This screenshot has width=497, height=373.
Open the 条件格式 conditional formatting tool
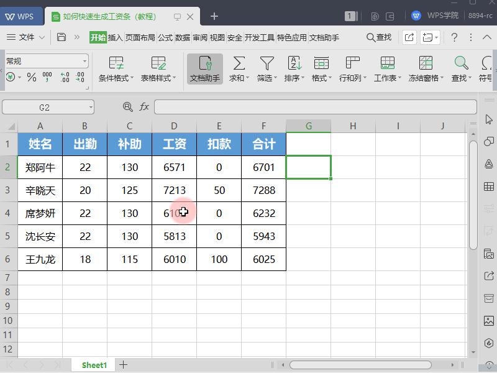pyautogui.click(x=116, y=69)
